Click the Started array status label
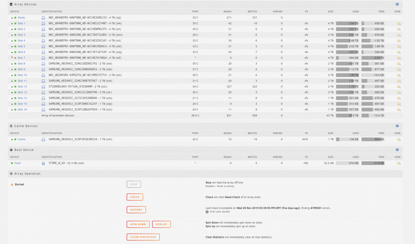The height and width of the screenshot is (244, 415). pos(20,184)
